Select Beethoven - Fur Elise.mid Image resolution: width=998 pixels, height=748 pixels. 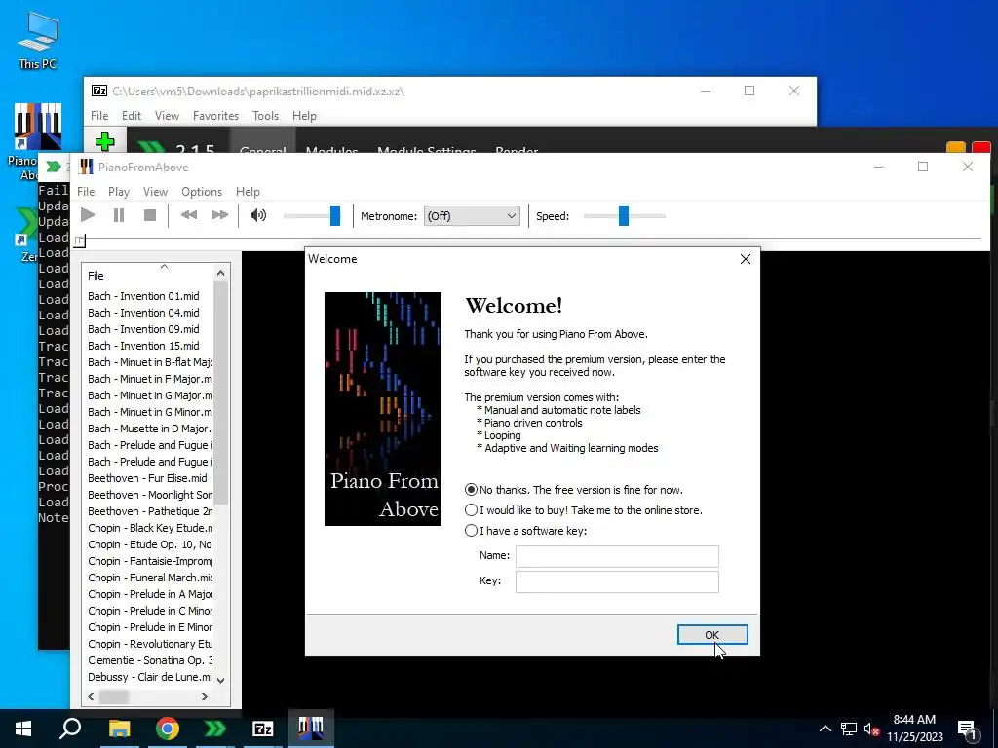click(147, 477)
